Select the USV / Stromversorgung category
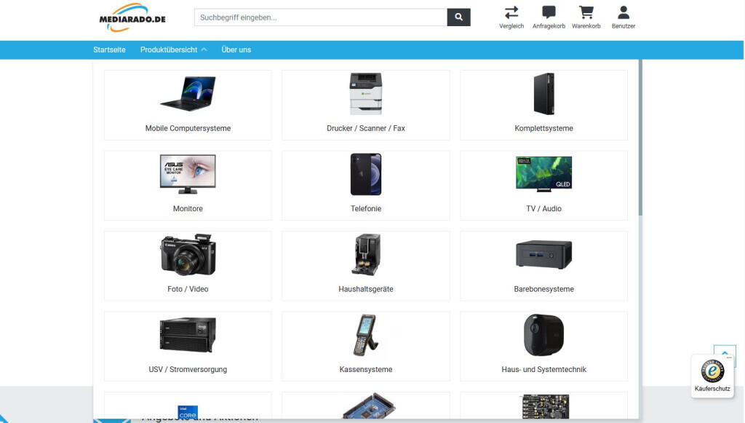The width and height of the screenshot is (745, 423). 187,346
